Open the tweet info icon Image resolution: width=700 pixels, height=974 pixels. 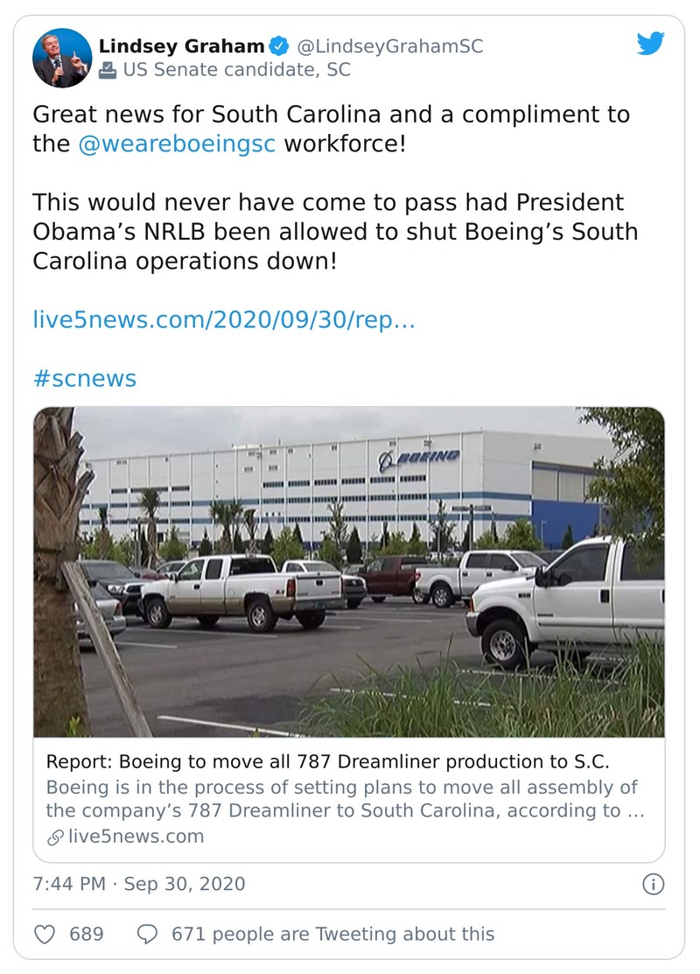pyautogui.click(x=653, y=884)
